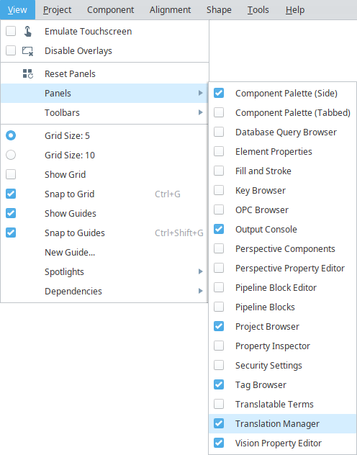Uncheck Snap to Grid
Viewport: 357px width, 455px height.
pyautogui.click(x=11, y=194)
